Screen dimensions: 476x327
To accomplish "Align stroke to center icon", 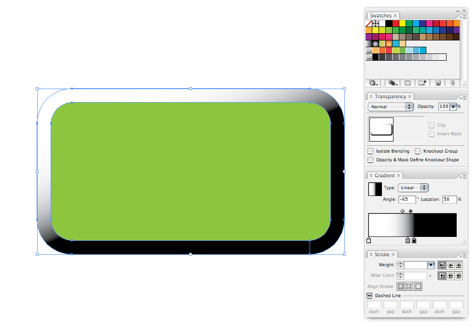I will click(401, 286).
